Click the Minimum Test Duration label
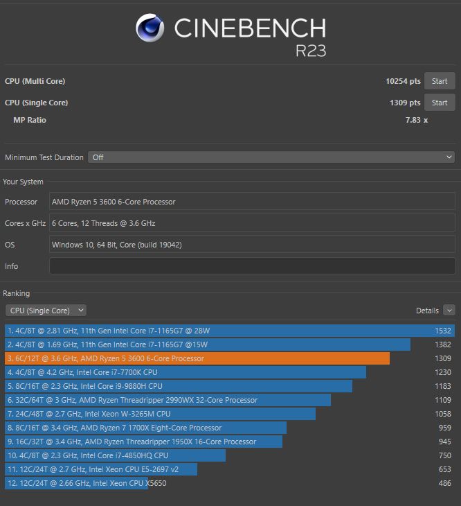Image resolution: width=461 pixels, height=506 pixels. click(44, 157)
